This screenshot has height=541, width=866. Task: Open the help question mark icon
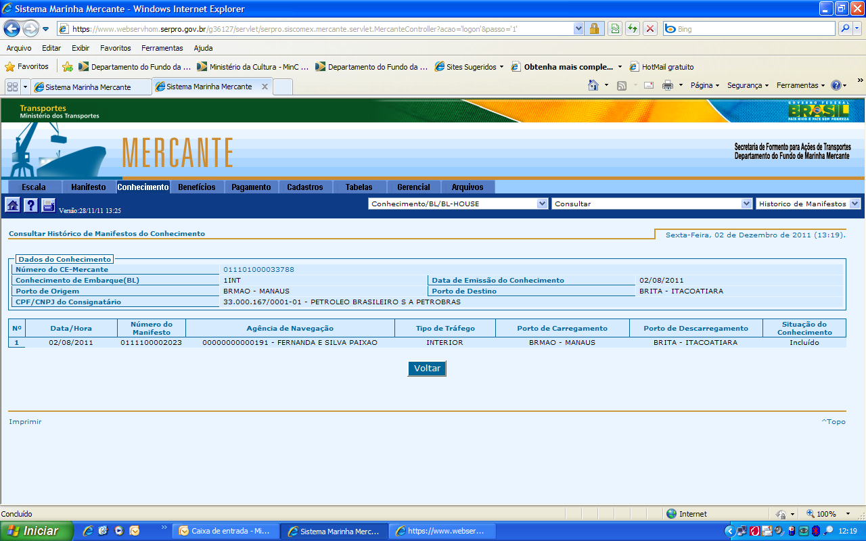30,206
